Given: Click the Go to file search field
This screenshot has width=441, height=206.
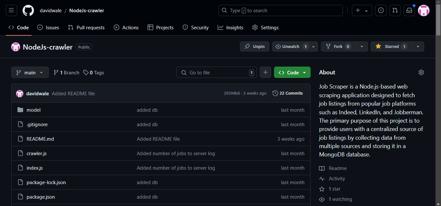Looking at the screenshot, I should (216, 72).
